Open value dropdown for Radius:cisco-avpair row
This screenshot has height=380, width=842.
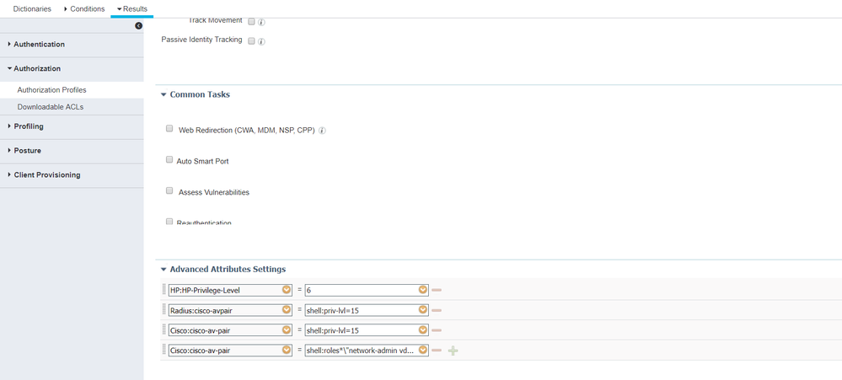coord(423,310)
